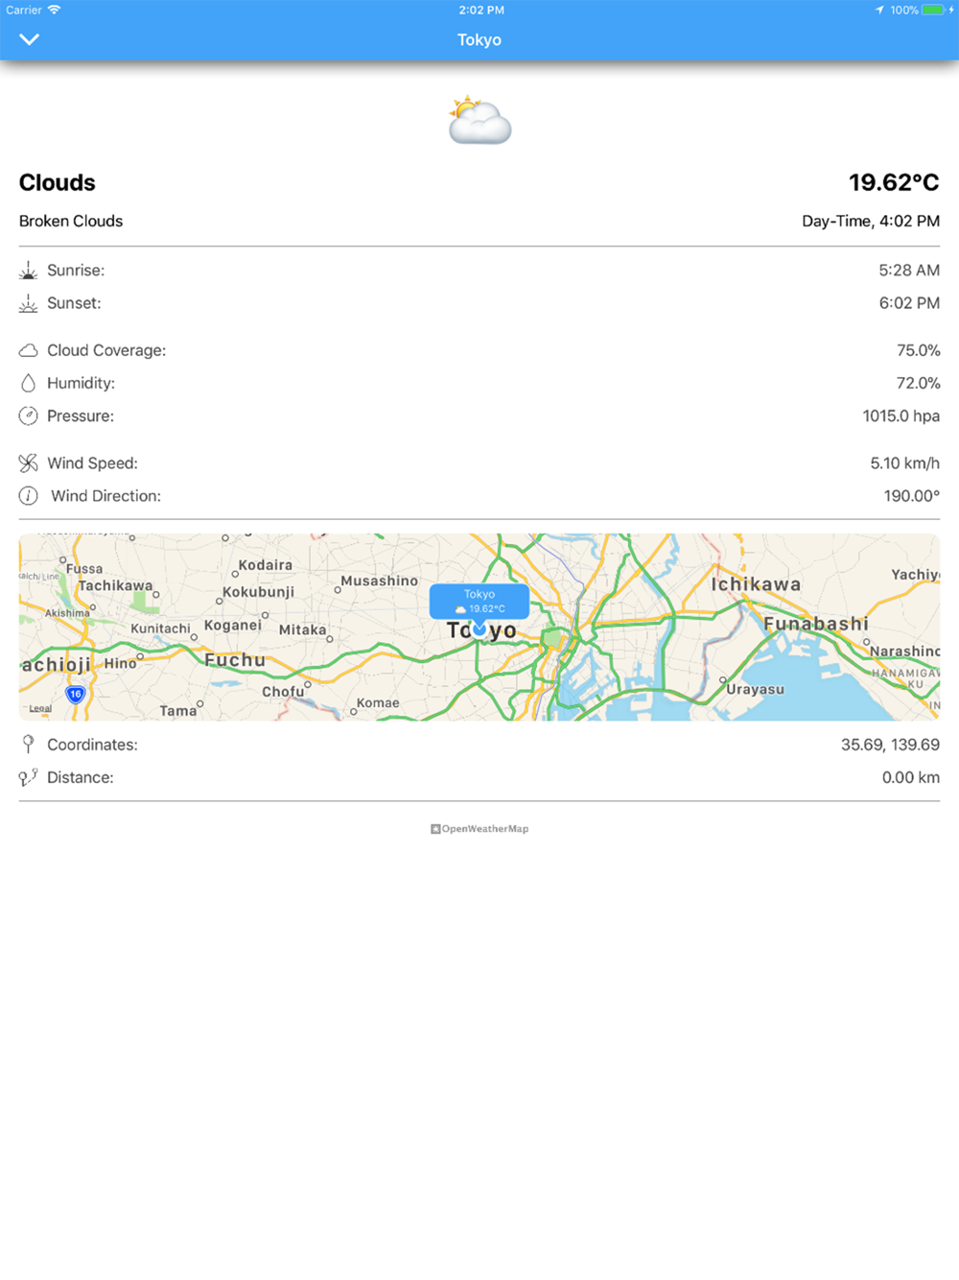This screenshot has height=1280, width=959.
Task: Tap the battery indicator in status bar
Action: [933, 10]
